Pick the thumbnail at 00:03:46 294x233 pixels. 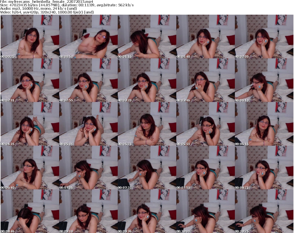(x=206, y=80)
